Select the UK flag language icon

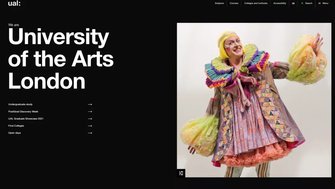coord(293,3)
